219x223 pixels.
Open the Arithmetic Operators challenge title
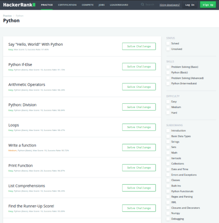[x=27, y=84]
